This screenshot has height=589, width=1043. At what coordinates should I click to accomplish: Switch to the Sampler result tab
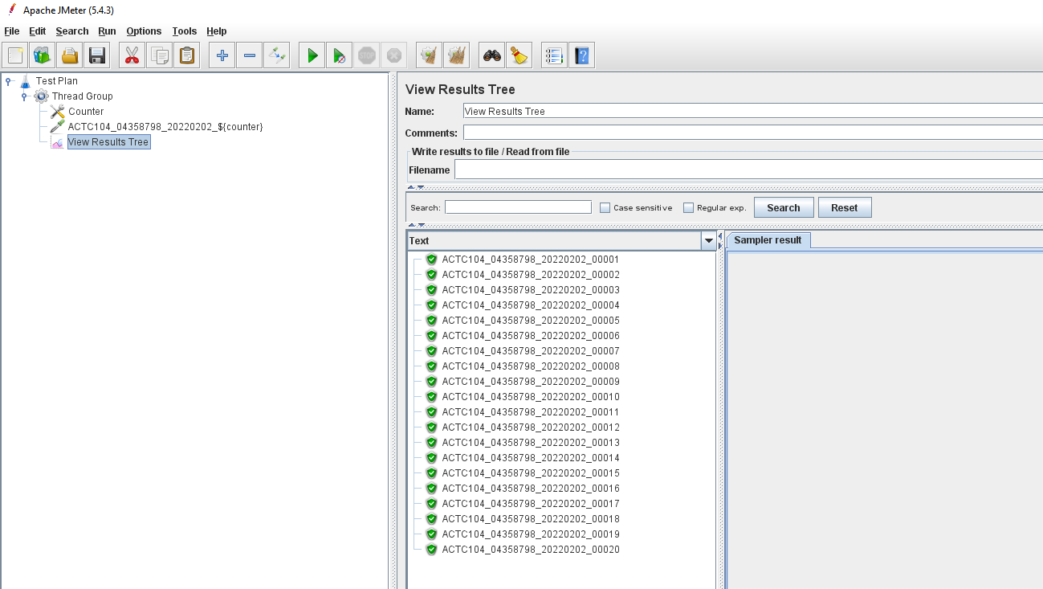(768, 240)
